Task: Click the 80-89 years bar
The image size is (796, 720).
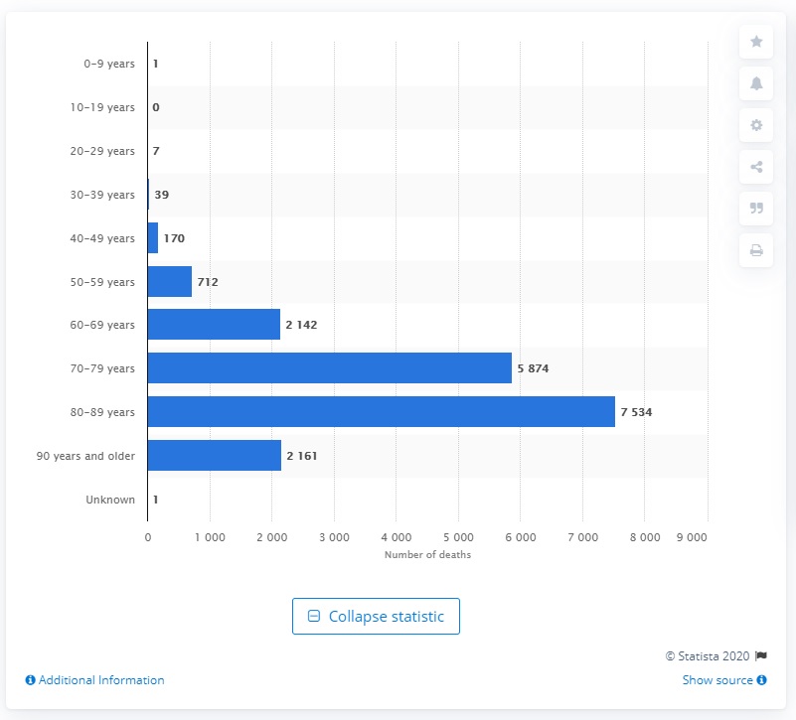Action: (382, 411)
